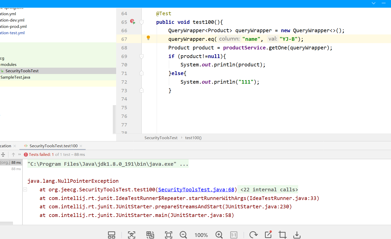The image size is (391, 239).
Task: Toggle the else fold marker at line 71
Action: pyautogui.click(x=142, y=73)
